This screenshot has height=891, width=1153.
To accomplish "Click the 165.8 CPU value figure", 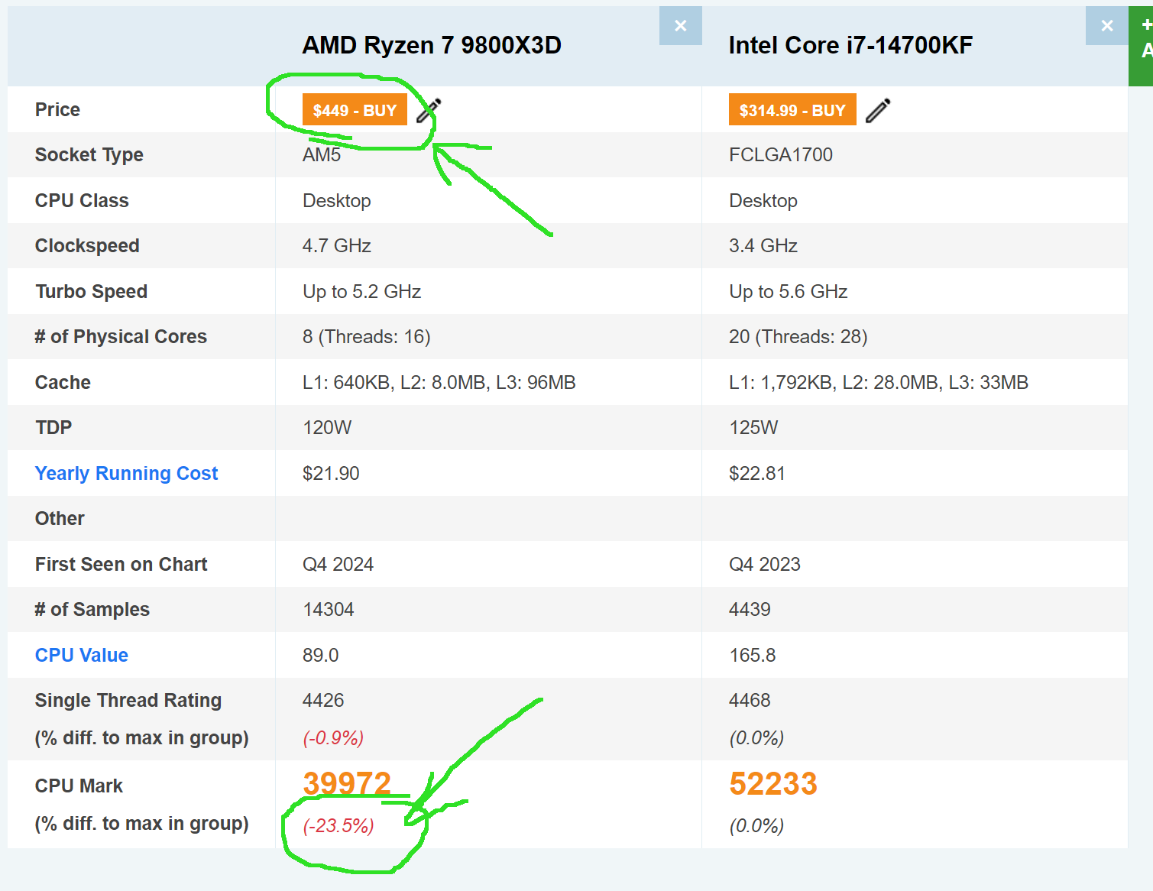I will [753, 655].
